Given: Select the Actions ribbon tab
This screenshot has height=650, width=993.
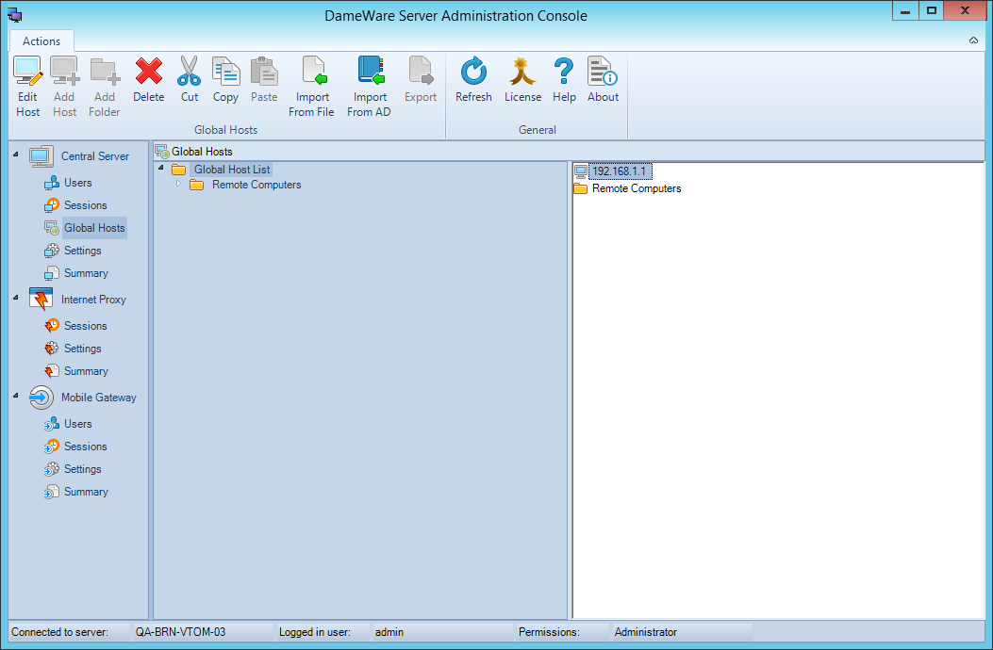Looking at the screenshot, I should coord(41,41).
